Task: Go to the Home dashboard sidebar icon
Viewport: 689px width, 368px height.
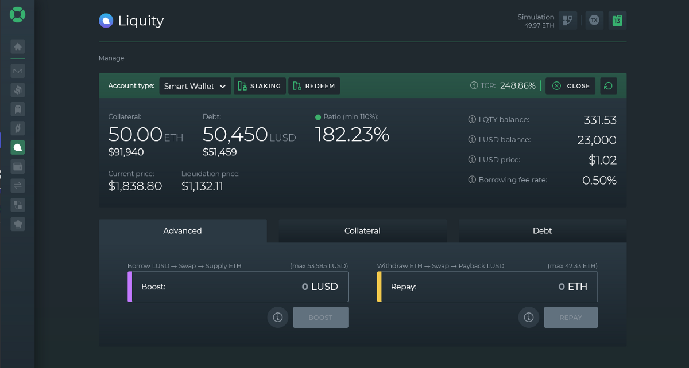Action: point(18,47)
